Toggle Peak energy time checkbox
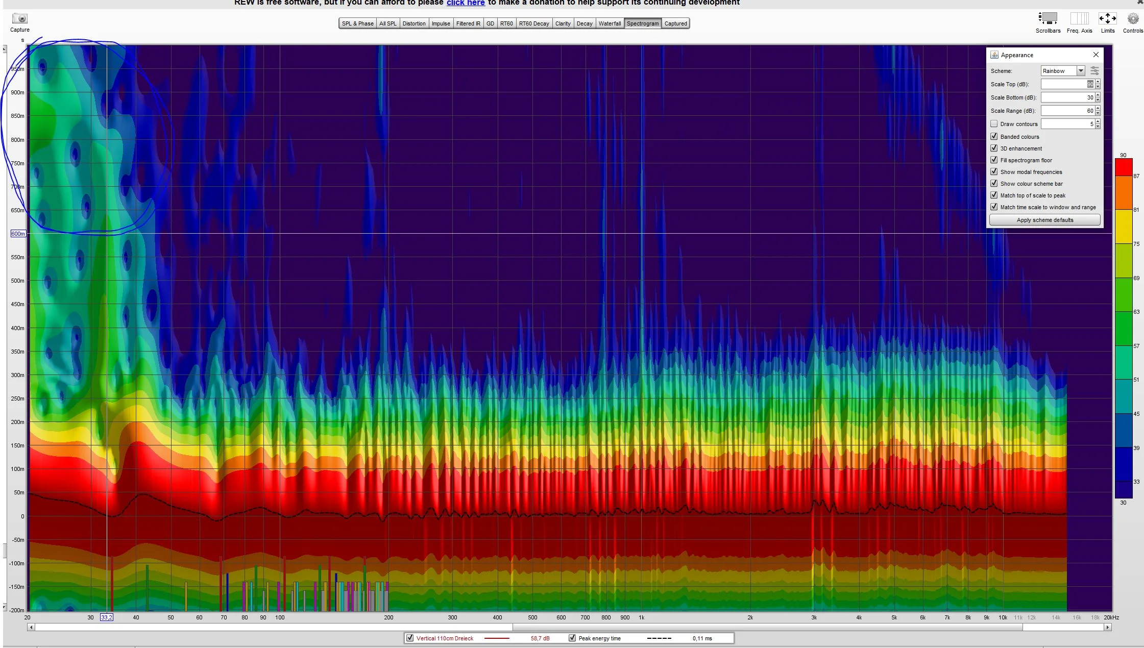 coord(572,638)
